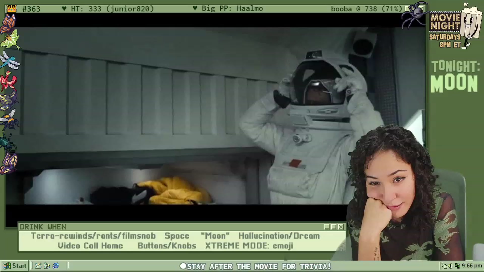
Task: Click the 'Space' drink rule
Action: click(x=177, y=236)
